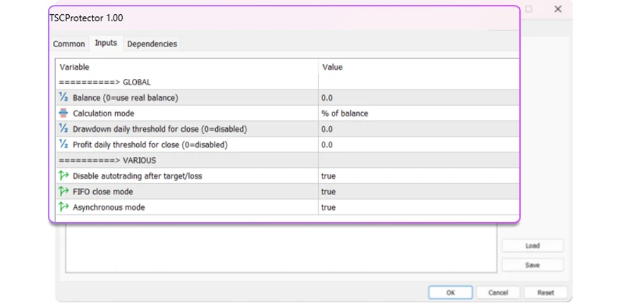Click the Drawdown daily threshold row icon
The width and height of the screenshot is (628, 303).
tap(64, 129)
